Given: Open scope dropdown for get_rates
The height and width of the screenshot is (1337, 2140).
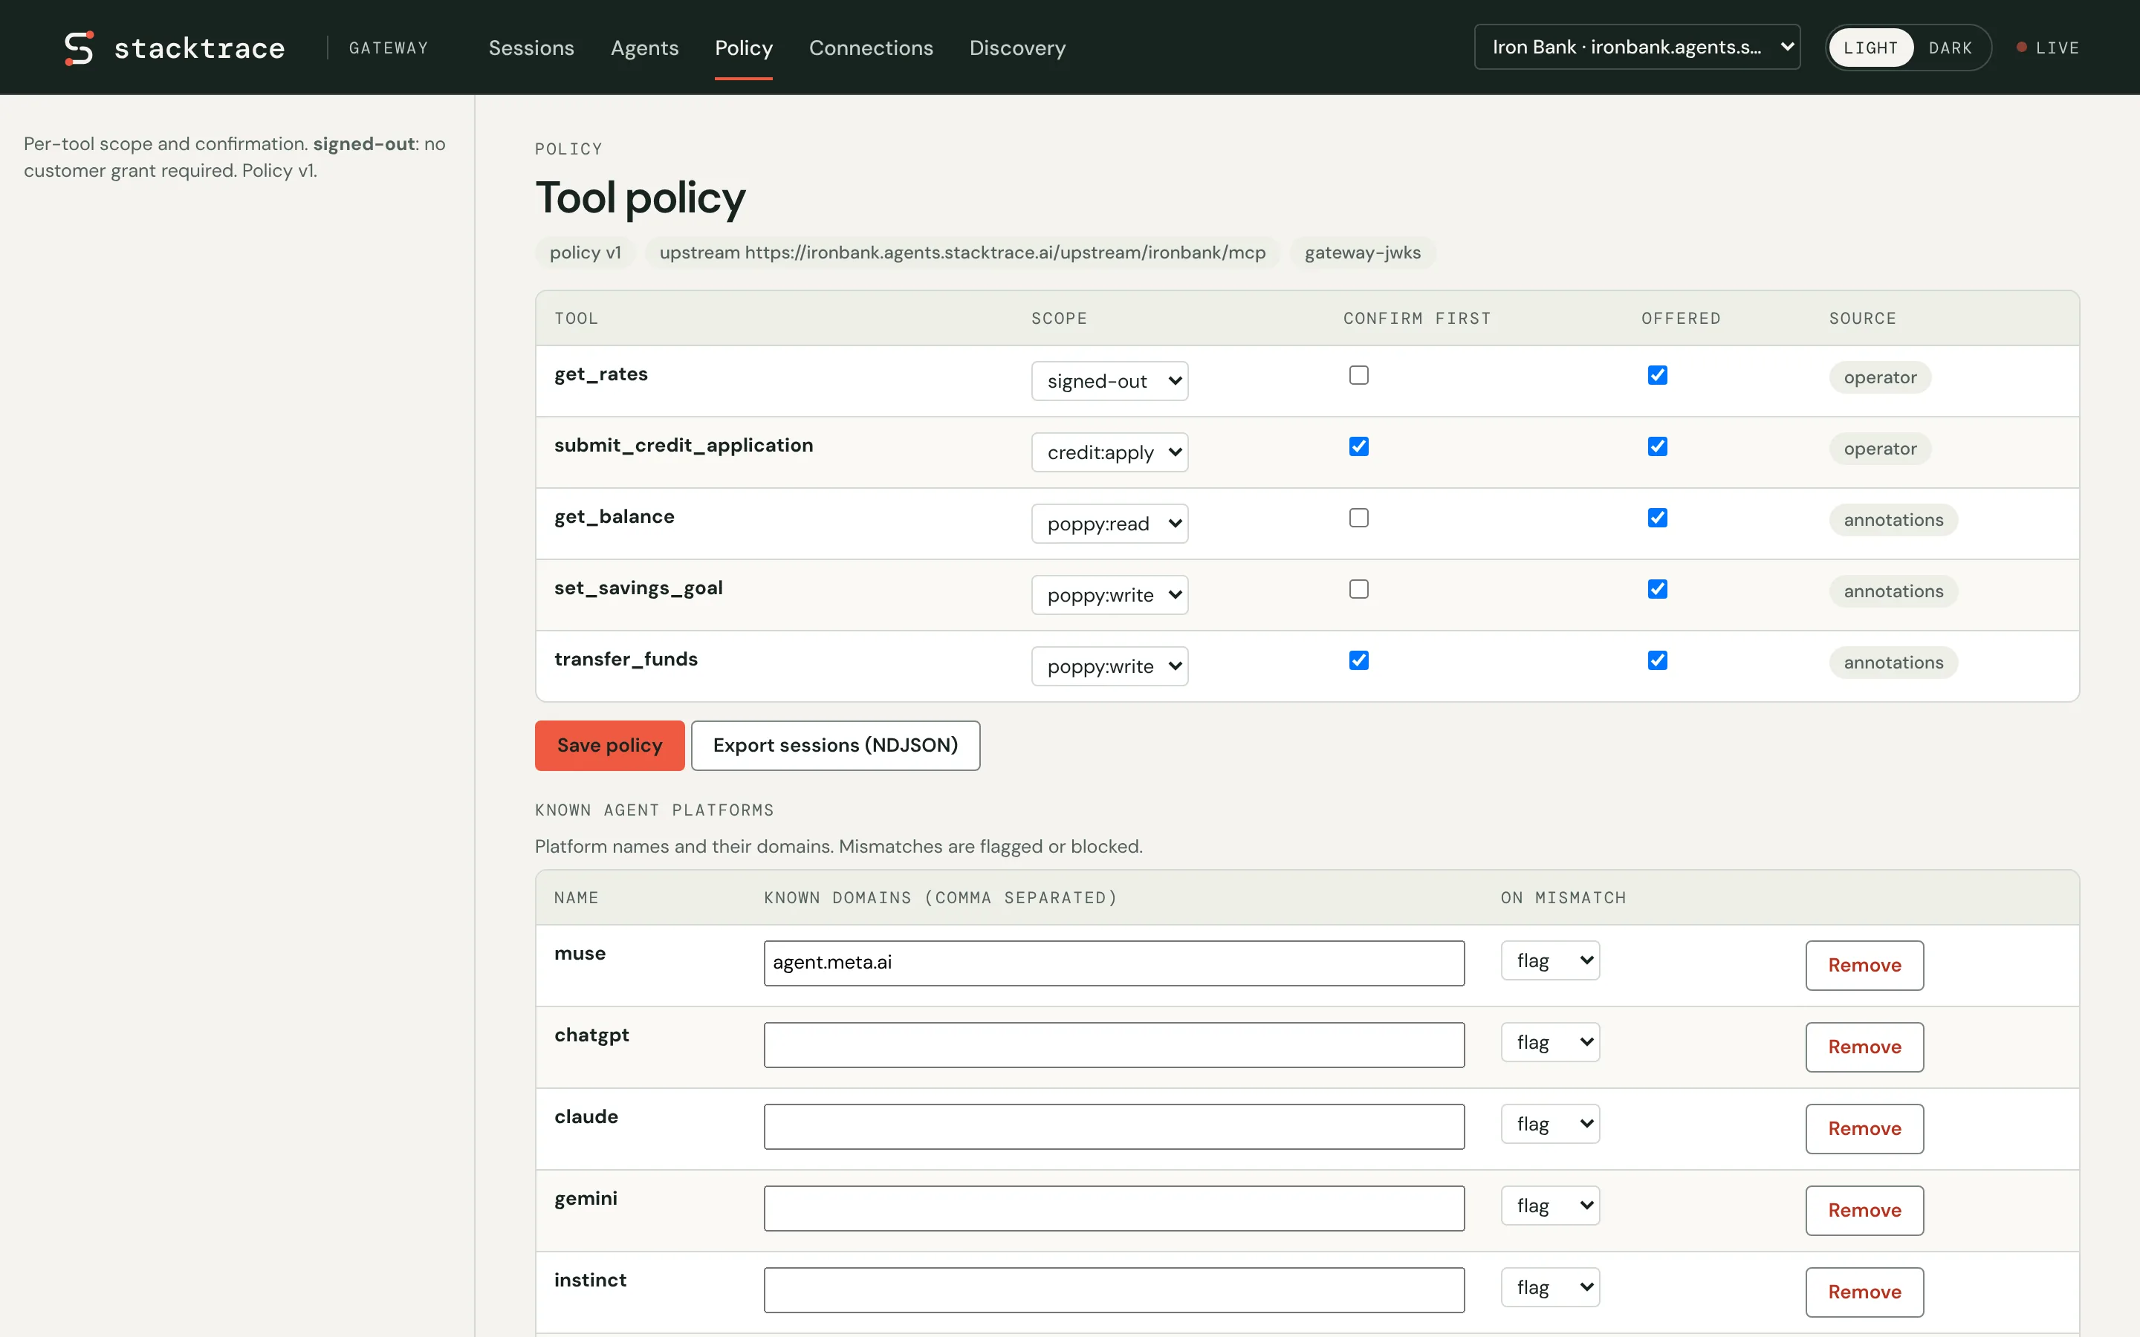Looking at the screenshot, I should pos(1109,381).
